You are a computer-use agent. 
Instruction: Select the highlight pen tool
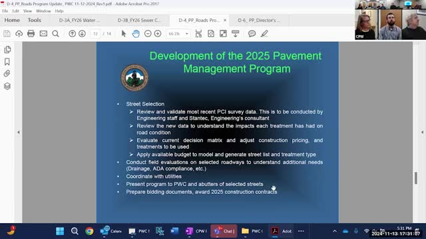pos(264,34)
